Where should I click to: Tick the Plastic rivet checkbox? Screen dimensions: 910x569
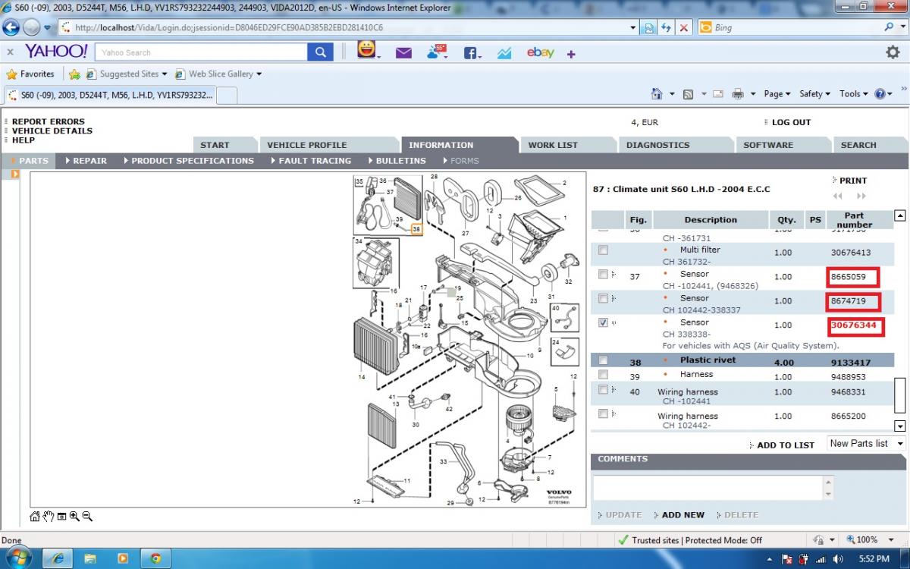(603, 360)
